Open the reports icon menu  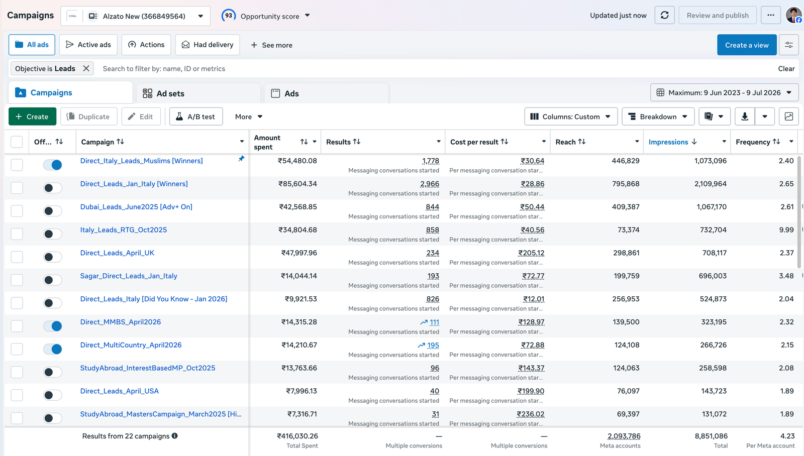click(714, 117)
